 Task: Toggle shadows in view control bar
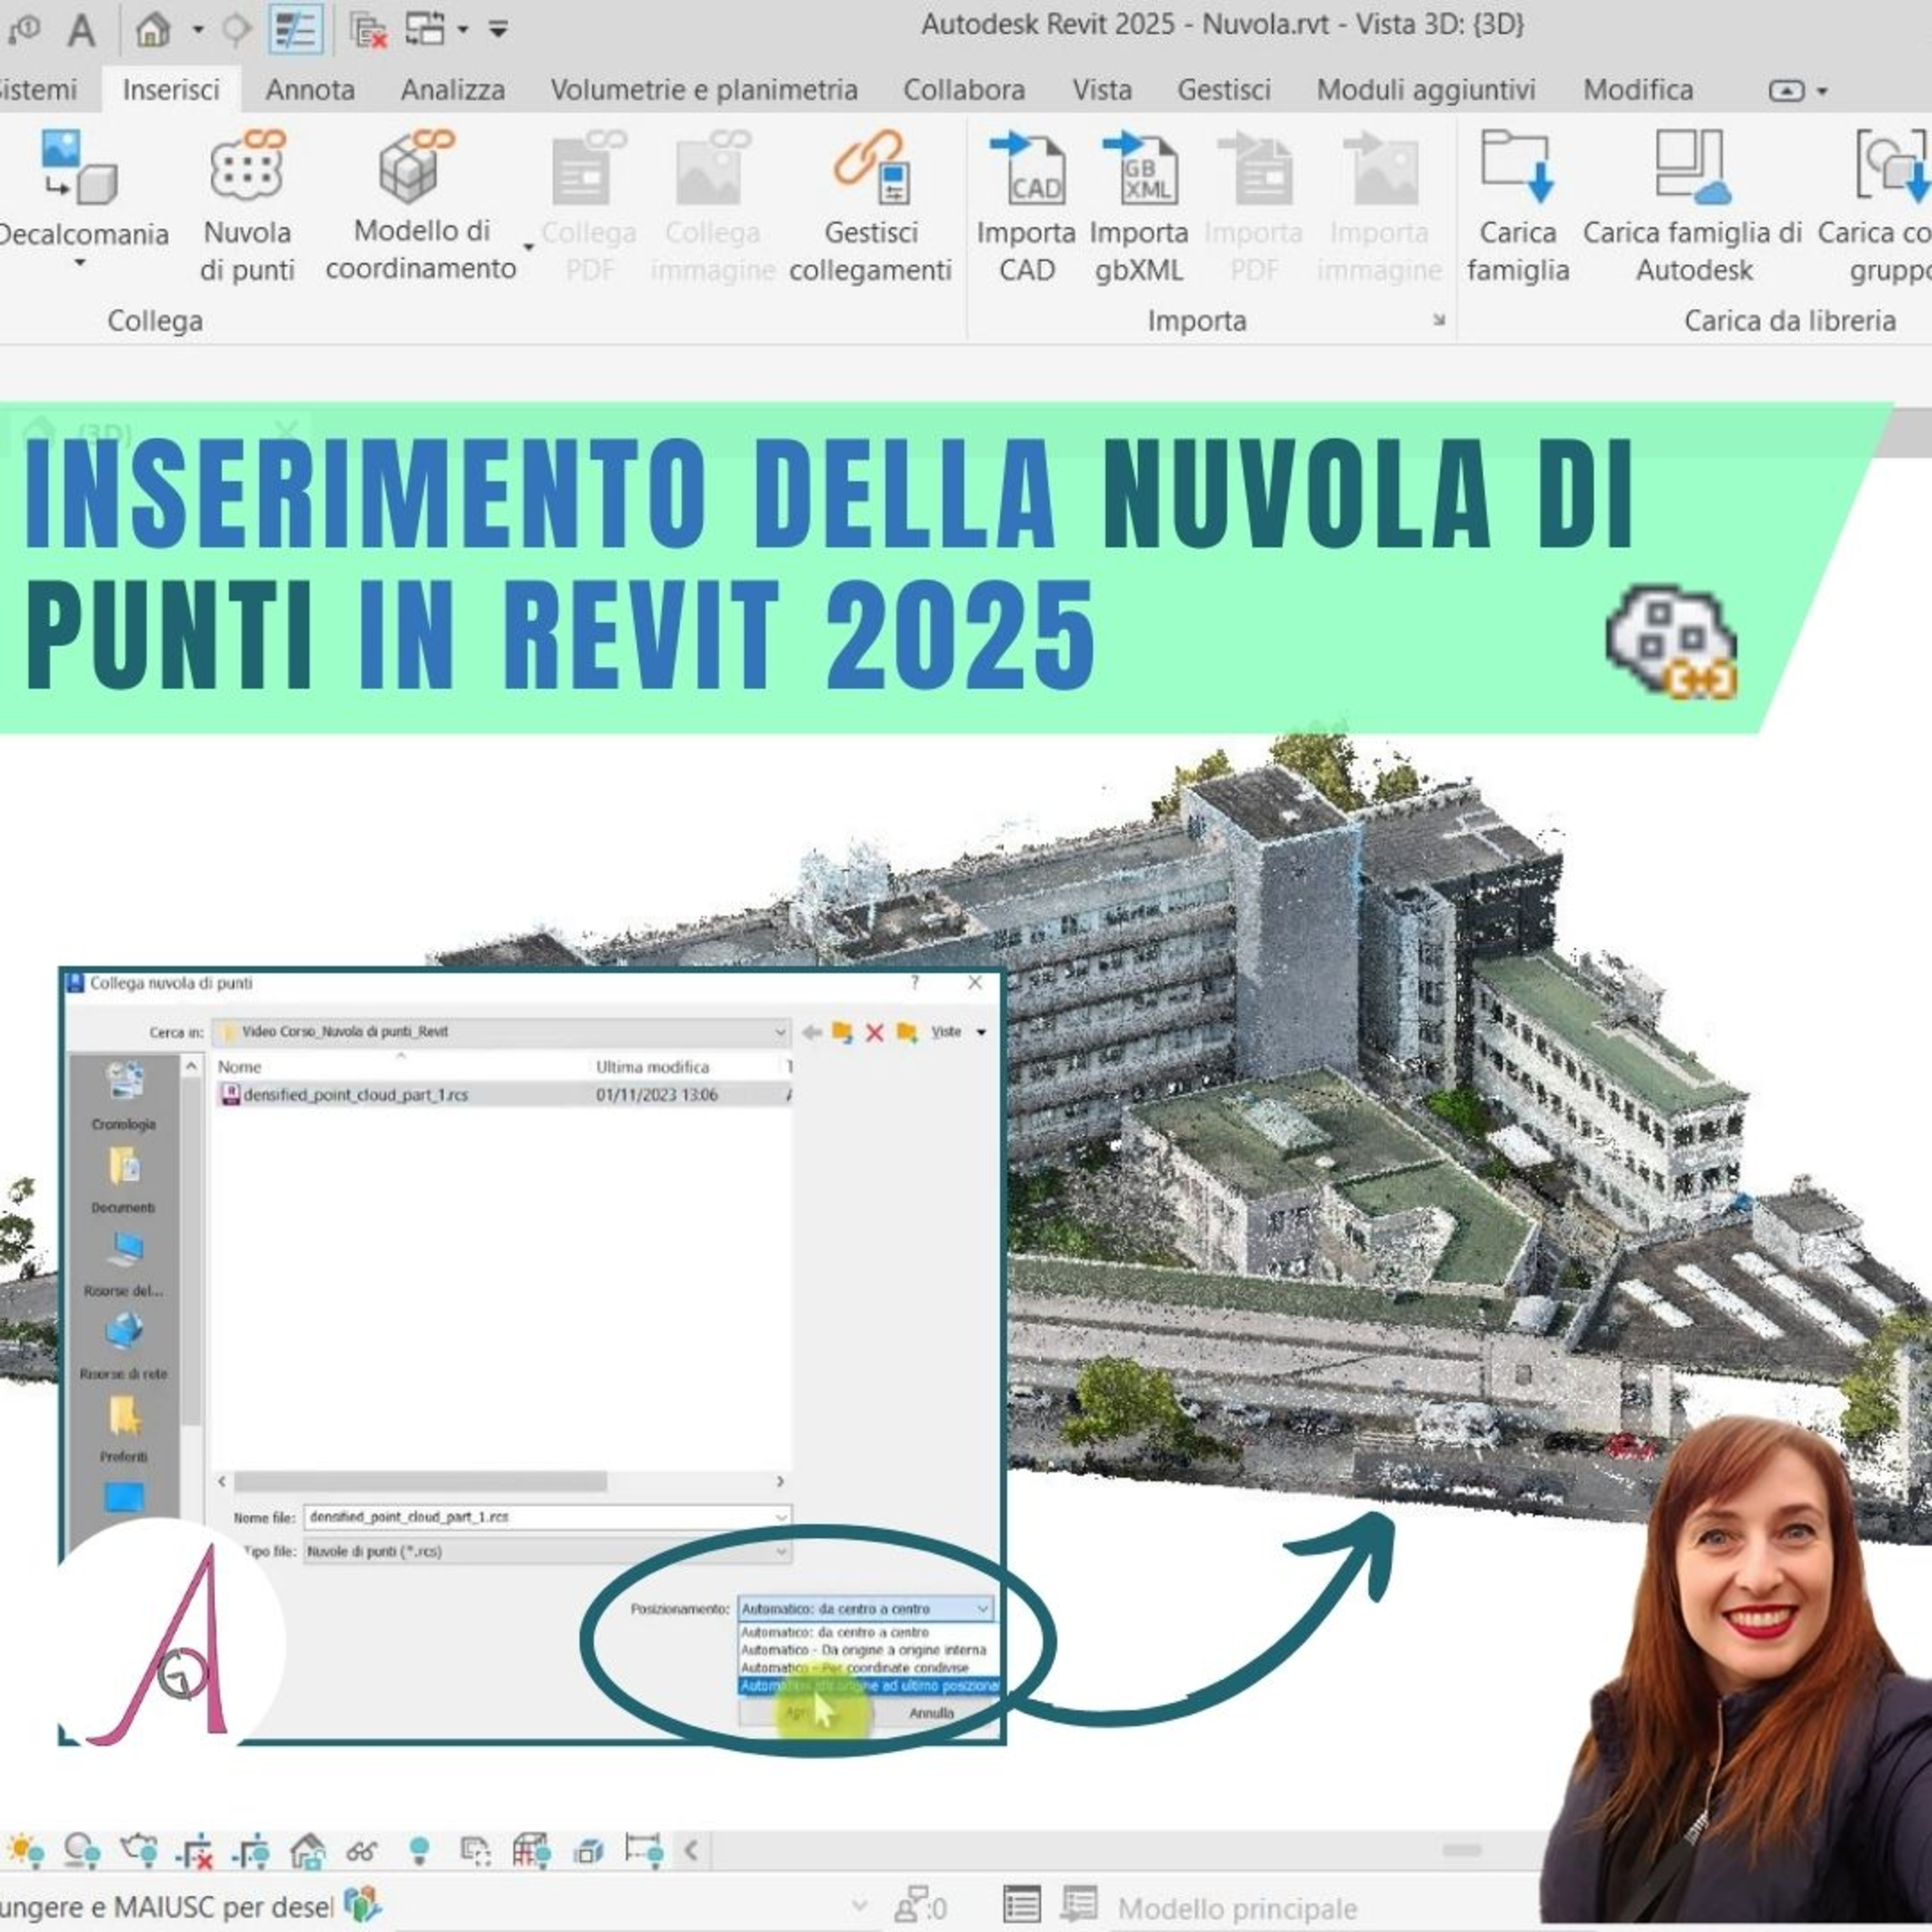81,1851
